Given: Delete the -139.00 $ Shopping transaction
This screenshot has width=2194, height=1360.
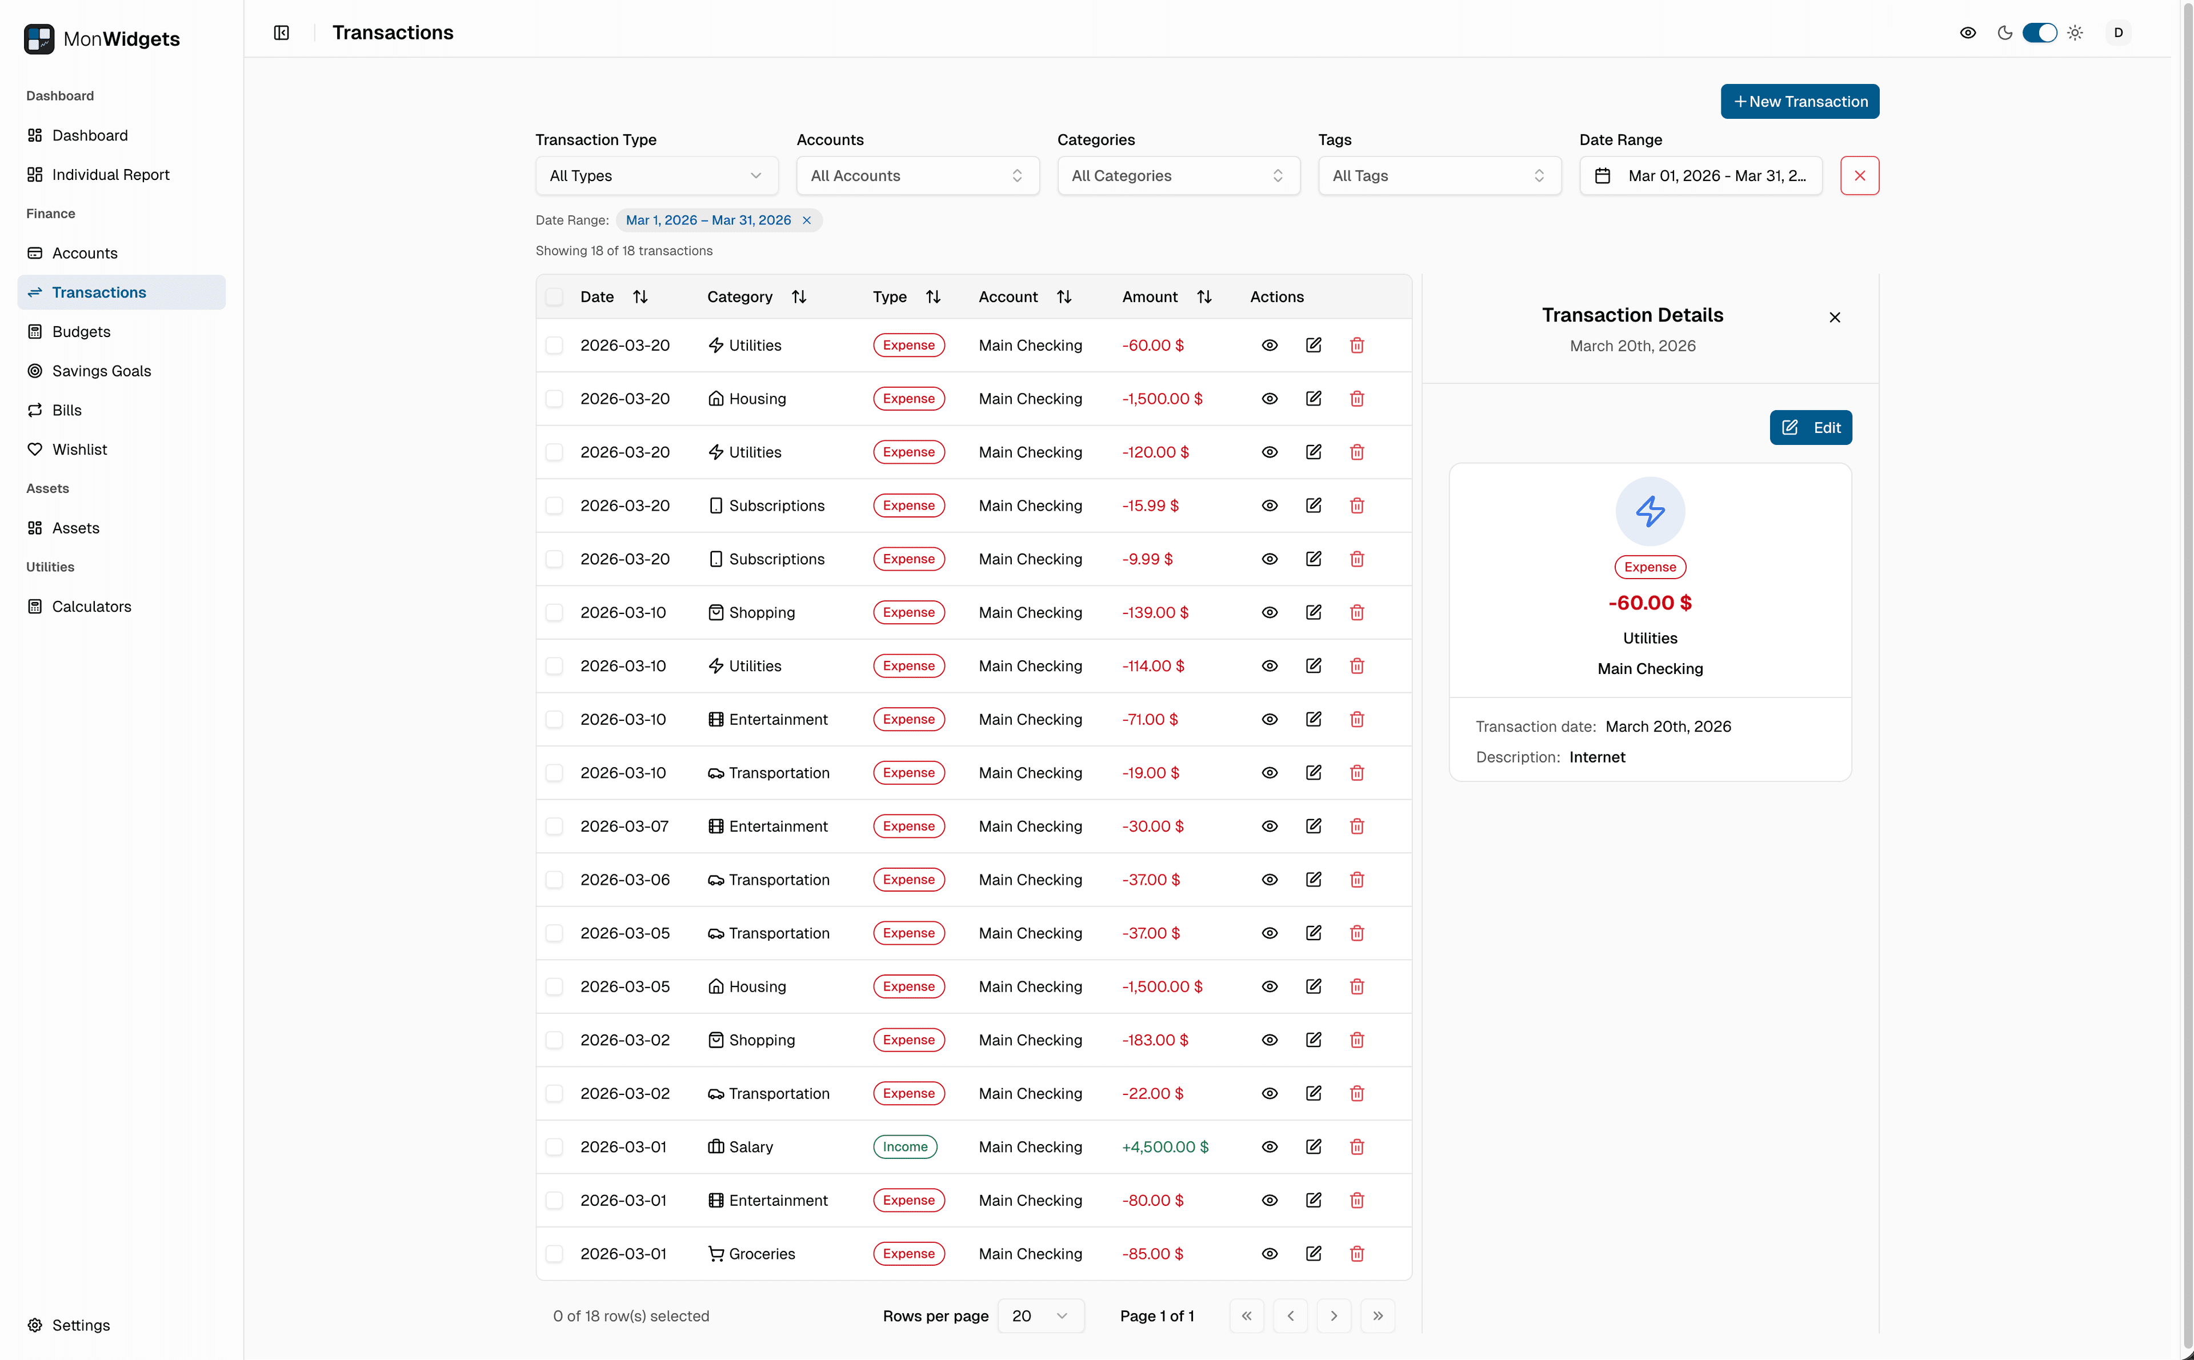Looking at the screenshot, I should (1358, 612).
